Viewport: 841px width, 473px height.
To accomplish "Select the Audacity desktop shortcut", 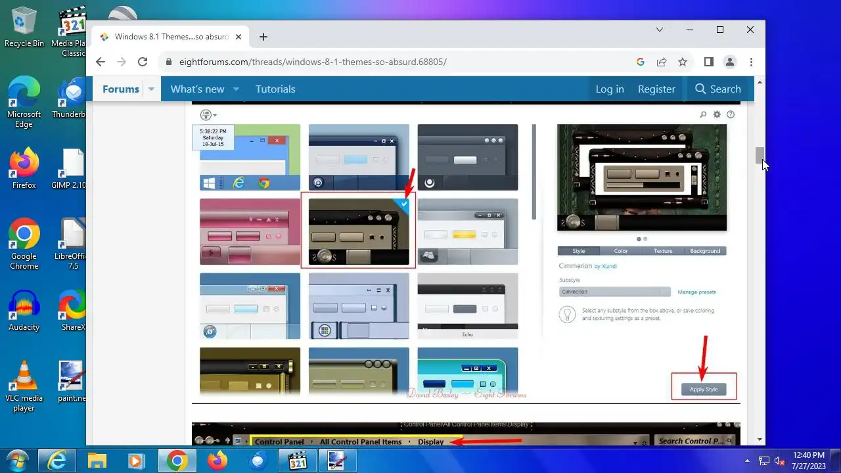I will point(24,311).
